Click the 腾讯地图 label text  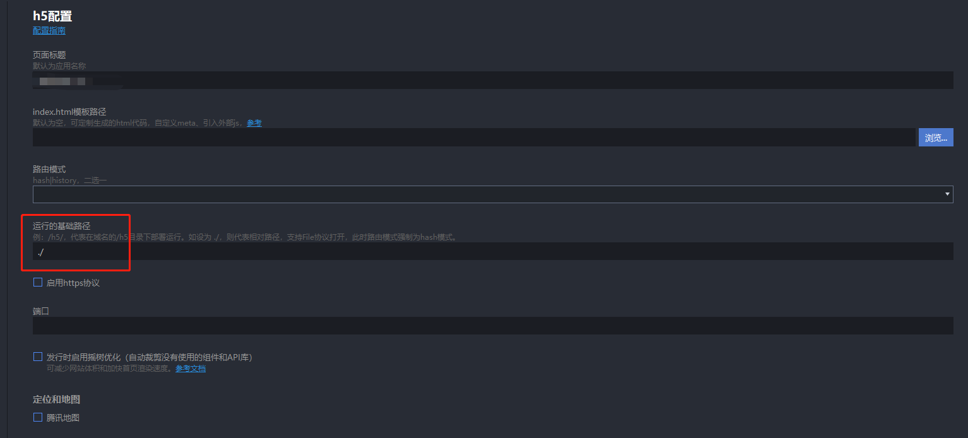63,418
